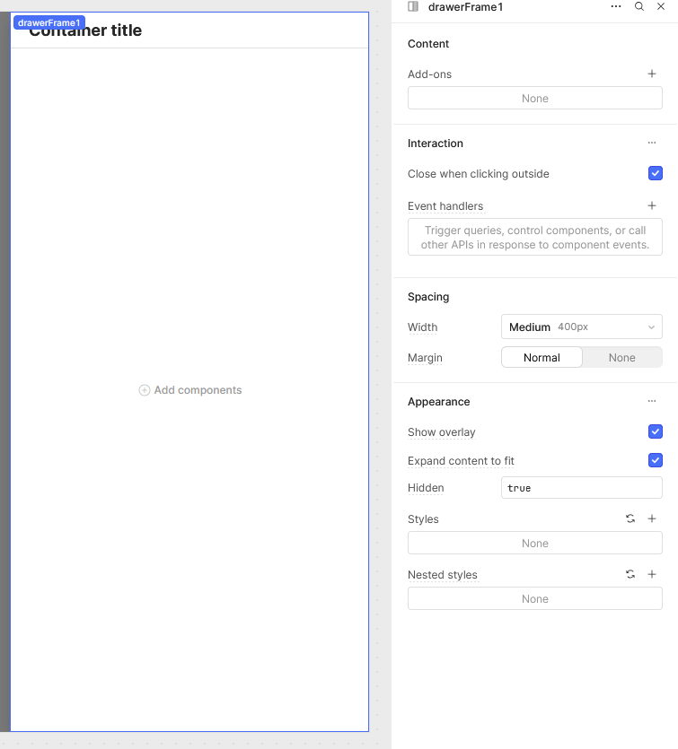Add a nested style with plus icon
Screen dimensions: 678x749
pos(652,574)
